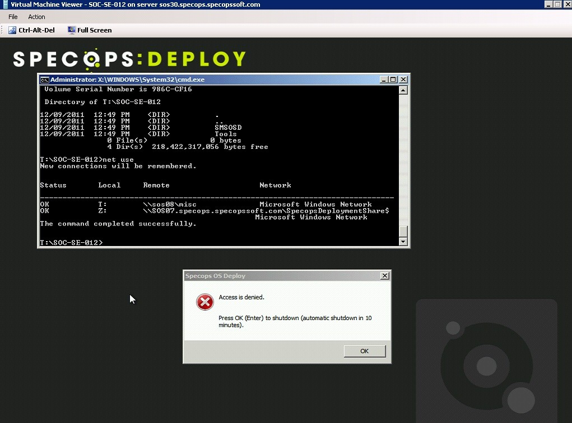Click the '\\sos08\misc' remote path text

point(170,204)
